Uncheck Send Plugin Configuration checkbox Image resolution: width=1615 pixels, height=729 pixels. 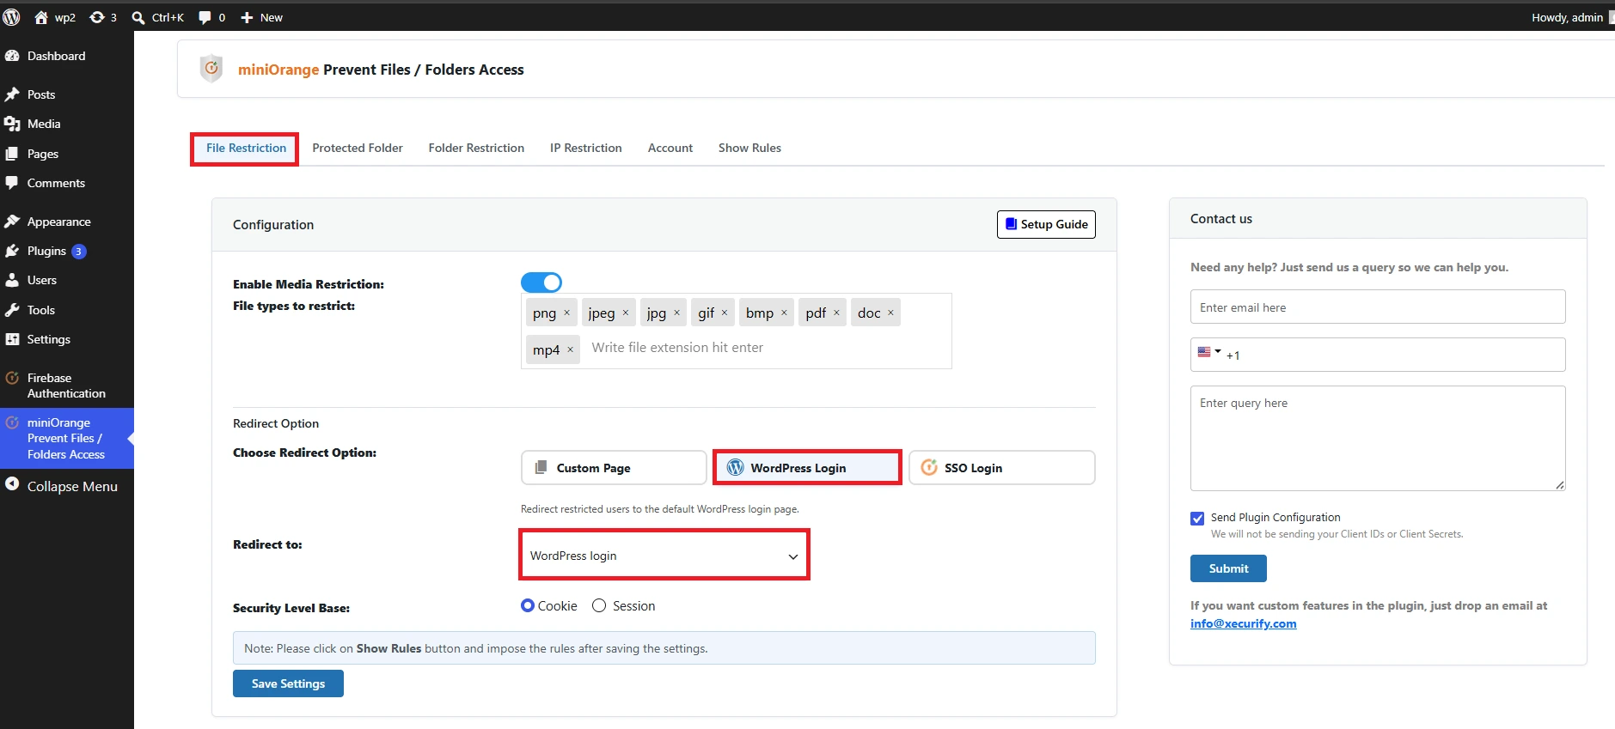(x=1197, y=518)
